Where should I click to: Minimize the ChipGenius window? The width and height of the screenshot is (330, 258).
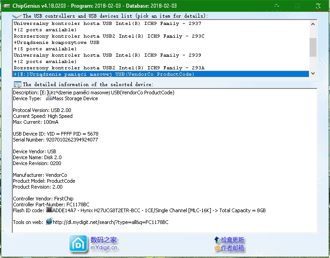[x=277, y=6]
